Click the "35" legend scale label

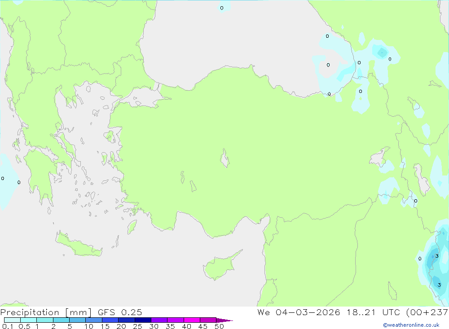tap(170, 326)
